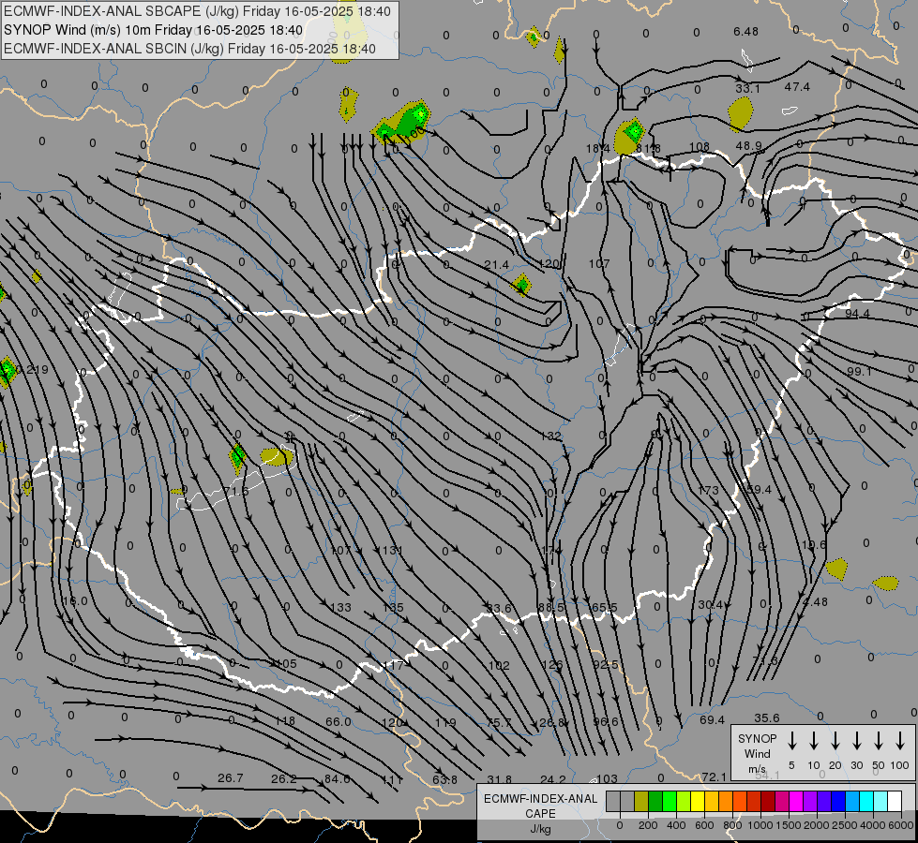Select the pure yellow CAPE legend swatch
918x843 pixels.
[x=698, y=802]
